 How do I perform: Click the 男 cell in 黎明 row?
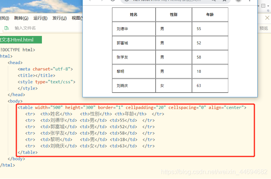point(174,72)
